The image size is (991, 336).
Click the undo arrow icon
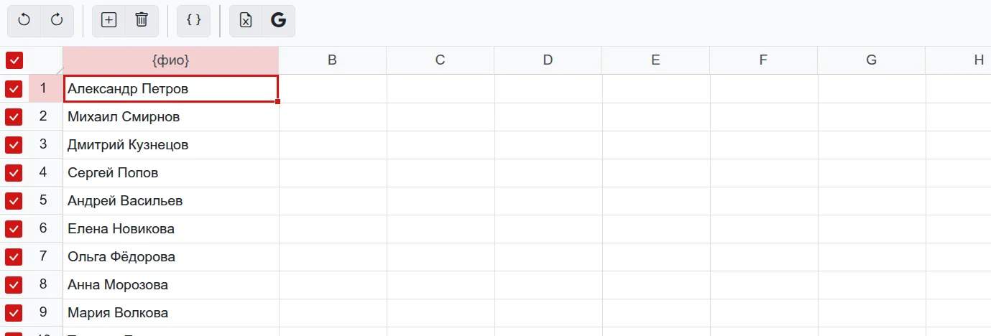click(24, 20)
